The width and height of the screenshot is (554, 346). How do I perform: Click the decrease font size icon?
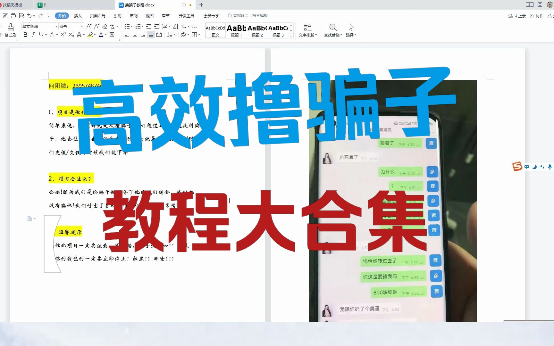coord(97,26)
